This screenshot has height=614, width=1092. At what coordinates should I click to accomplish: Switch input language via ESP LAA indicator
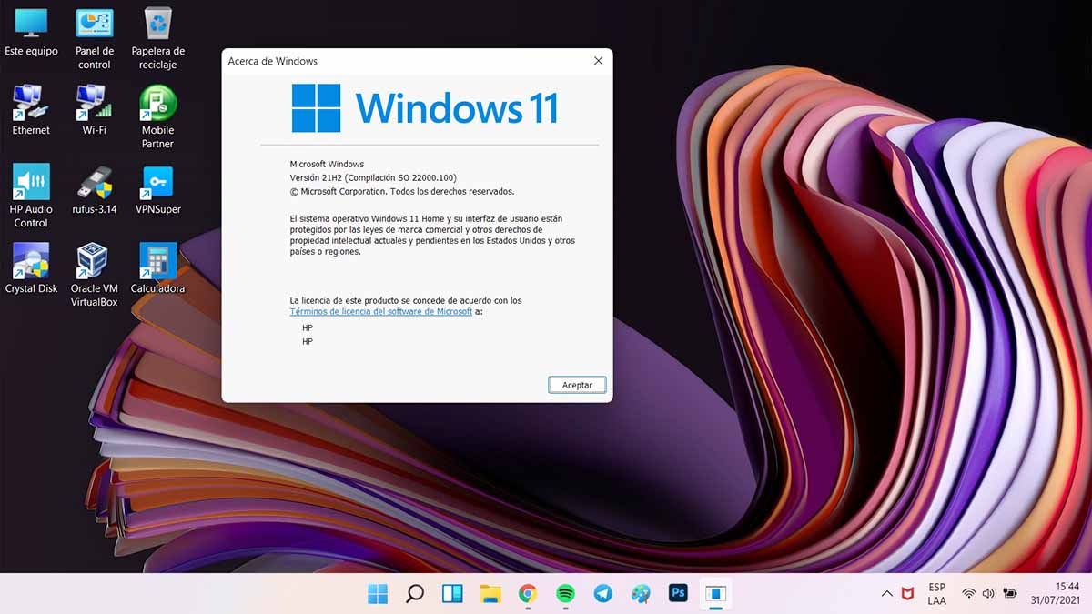[x=936, y=594]
